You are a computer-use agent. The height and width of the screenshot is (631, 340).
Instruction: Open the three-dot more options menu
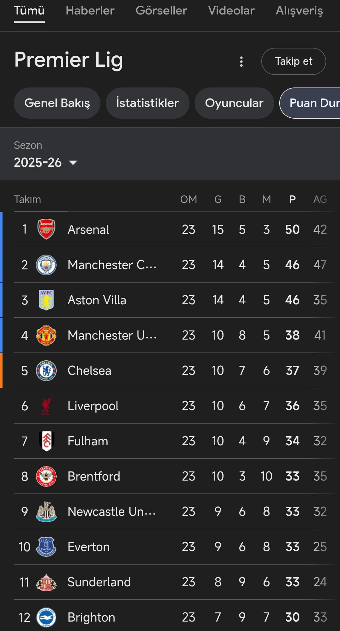[x=241, y=62]
